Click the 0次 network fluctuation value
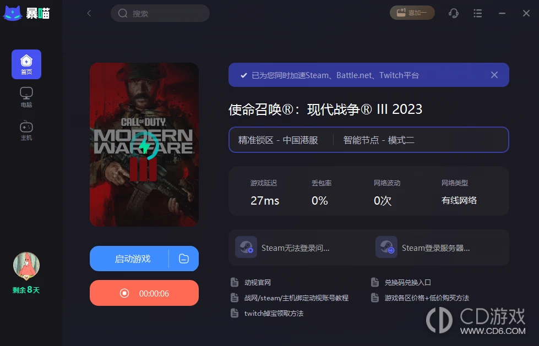The width and height of the screenshot is (539, 346). point(383,200)
